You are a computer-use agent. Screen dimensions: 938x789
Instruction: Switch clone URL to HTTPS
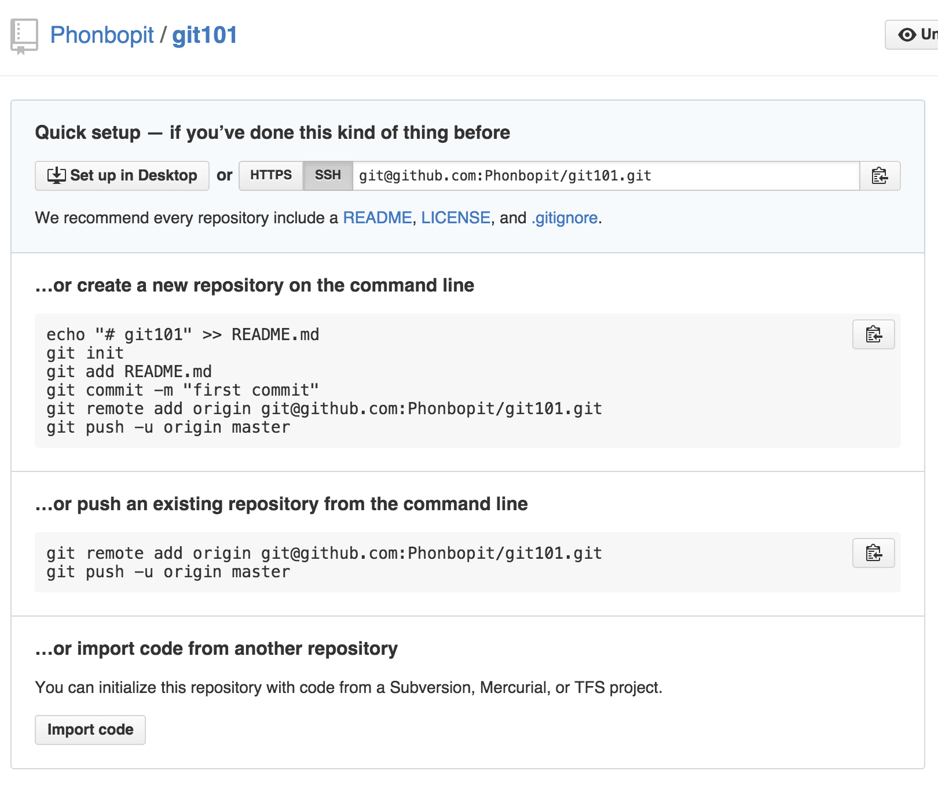(x=271, y=176)
